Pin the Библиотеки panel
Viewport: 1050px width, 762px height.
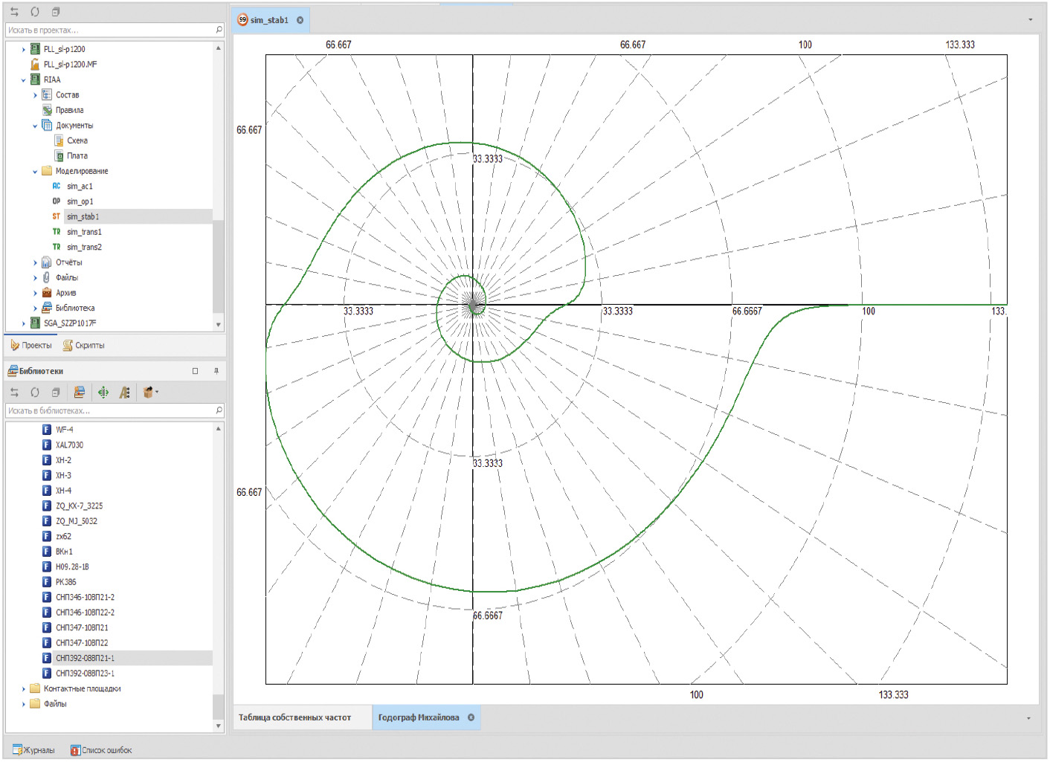pyautogui.click(x=216, y=371)
